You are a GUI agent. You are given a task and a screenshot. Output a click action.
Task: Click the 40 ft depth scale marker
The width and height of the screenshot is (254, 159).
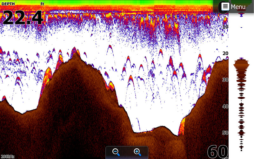(225, 106)
